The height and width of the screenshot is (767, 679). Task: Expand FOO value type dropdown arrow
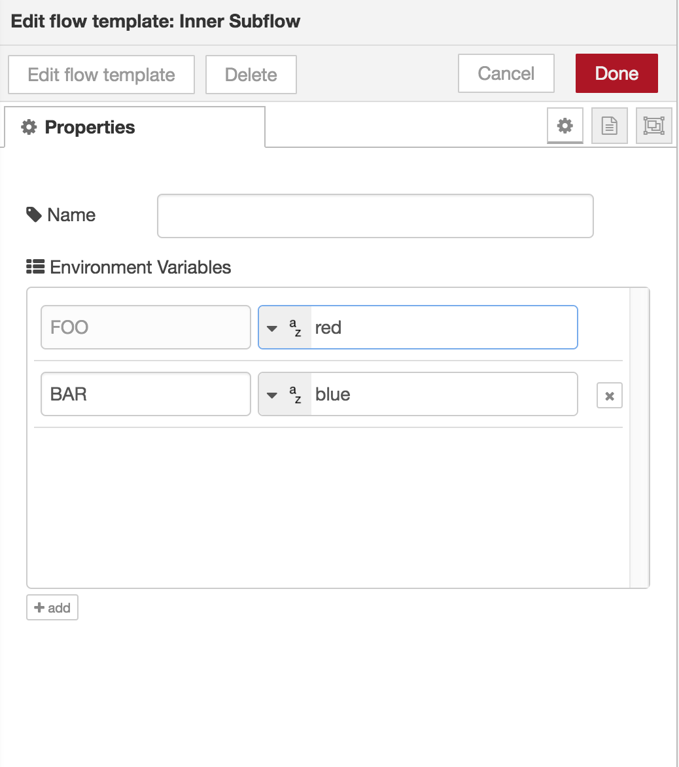(x=272, y=329)
